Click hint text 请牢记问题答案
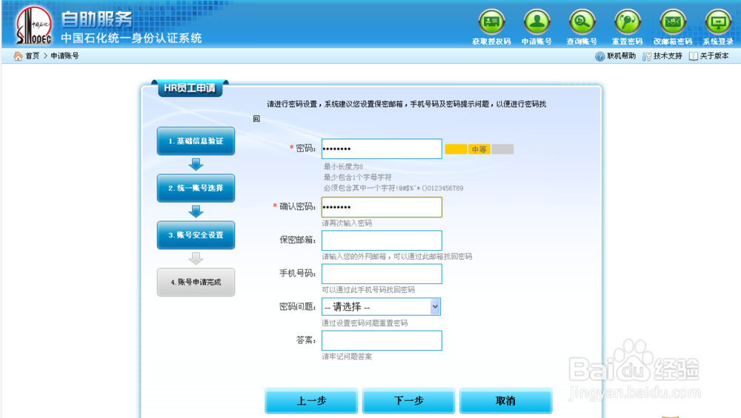741x418 pixels. [347, 357]
